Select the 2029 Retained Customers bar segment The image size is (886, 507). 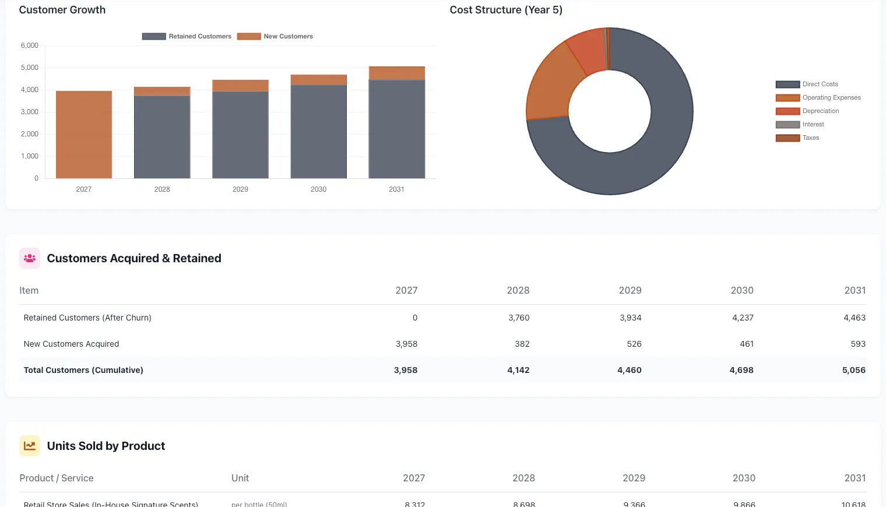[240, 135]
